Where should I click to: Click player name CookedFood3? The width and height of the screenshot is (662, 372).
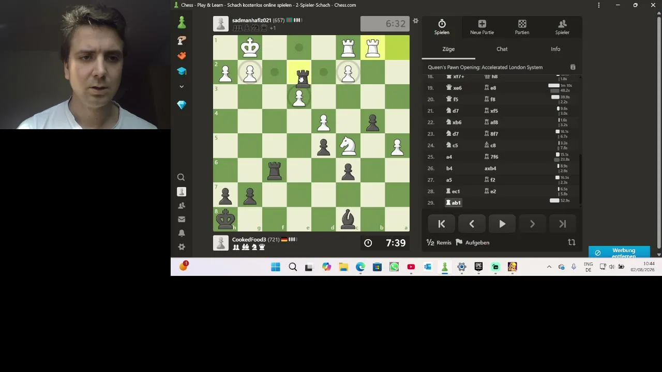[x=249, y=240]
